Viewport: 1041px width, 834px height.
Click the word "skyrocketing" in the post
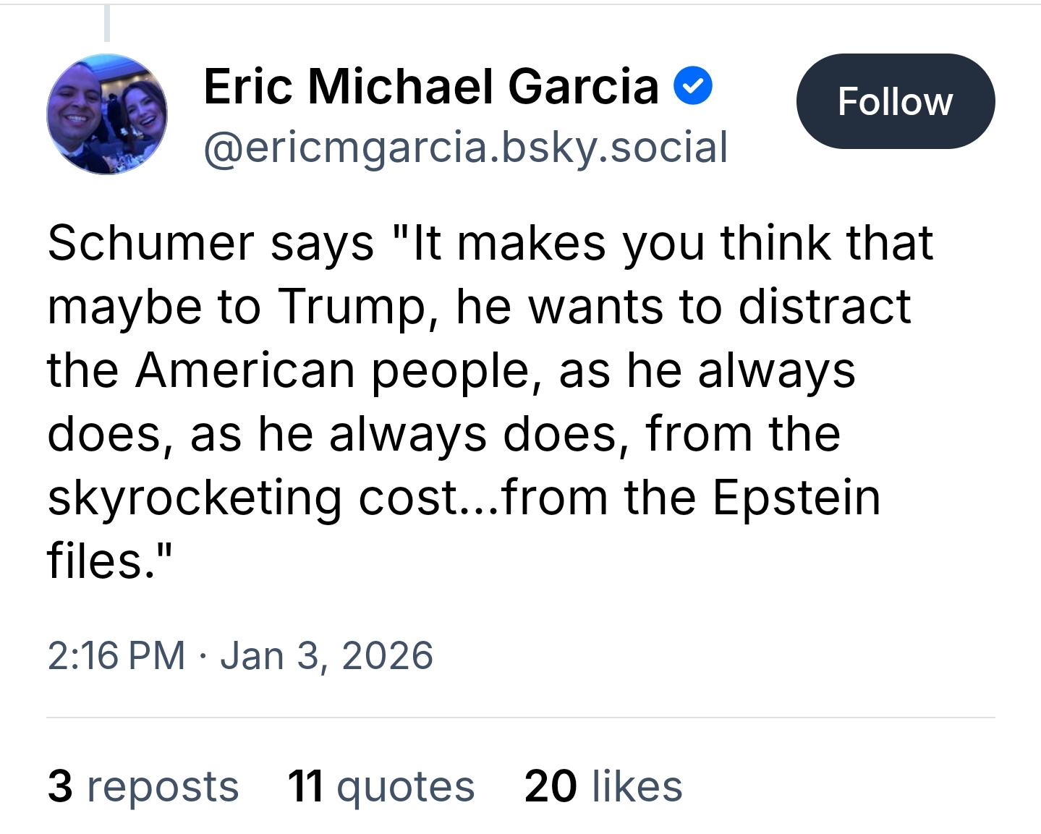click(x=195, y=499)
